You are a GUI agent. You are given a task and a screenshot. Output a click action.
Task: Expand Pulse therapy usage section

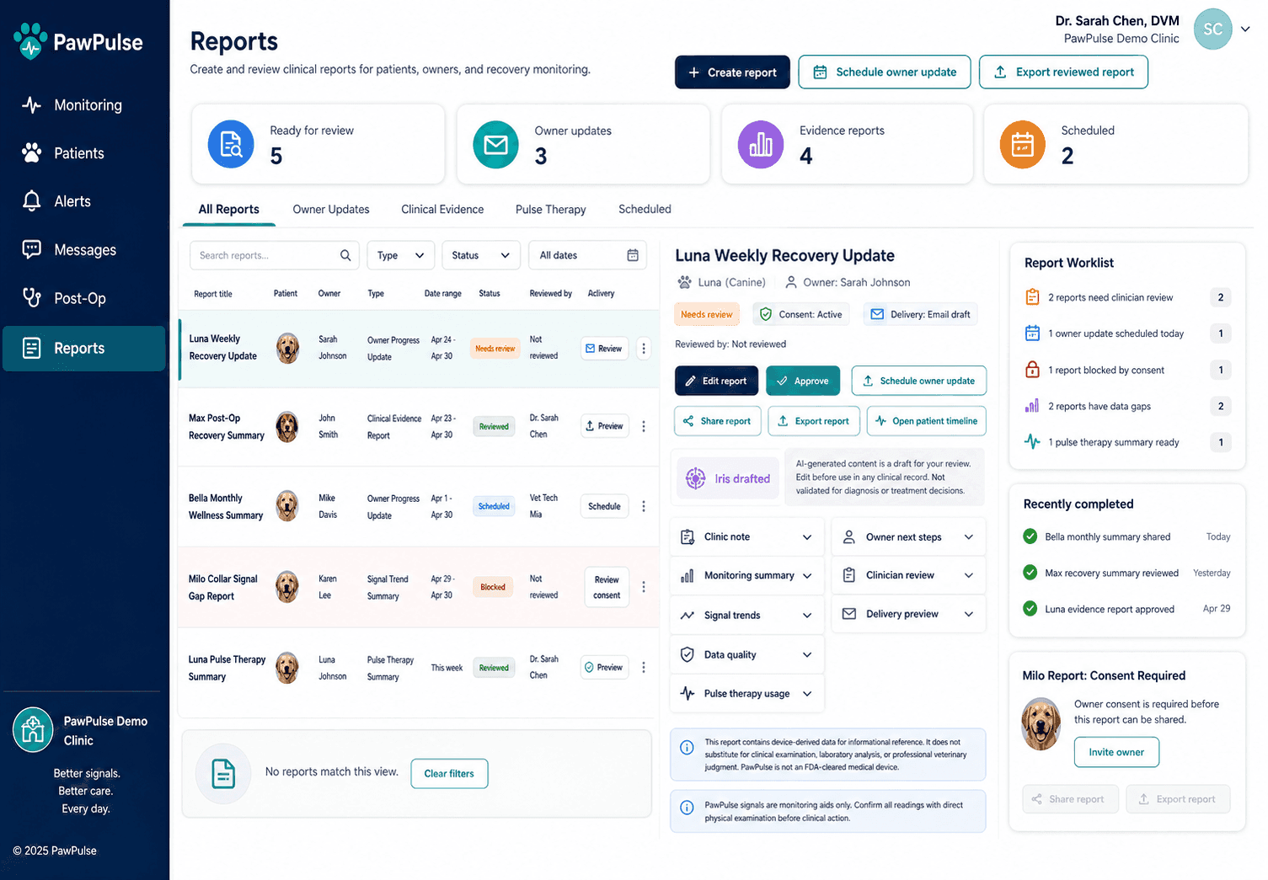746,694
